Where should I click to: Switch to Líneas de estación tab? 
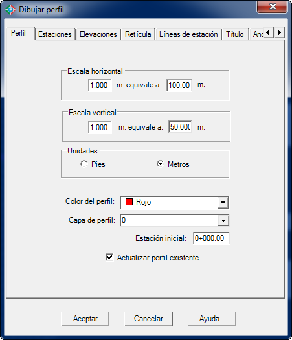(188, 34)
